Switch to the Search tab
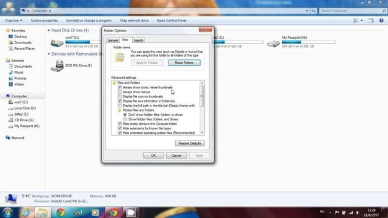388x218 pixels. pos(138,41)
